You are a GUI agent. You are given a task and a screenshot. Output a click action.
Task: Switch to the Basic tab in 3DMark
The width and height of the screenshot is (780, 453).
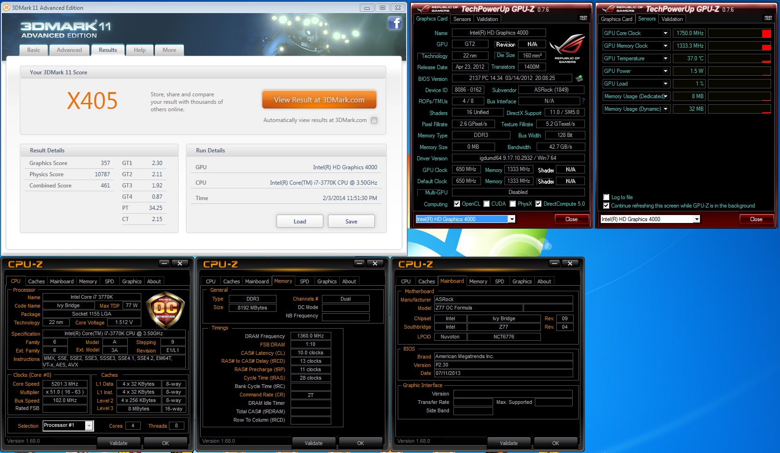(x=34, y=50)
